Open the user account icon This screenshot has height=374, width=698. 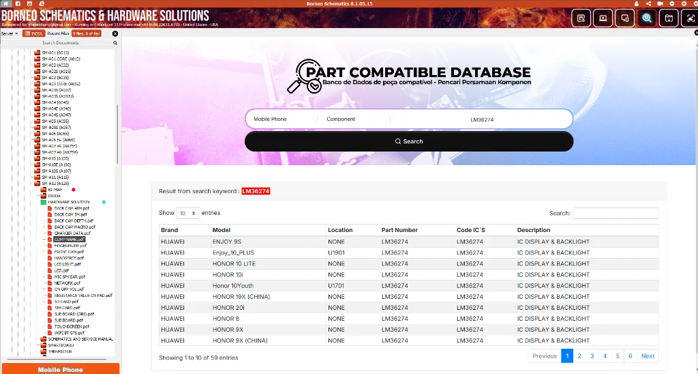pyautogui.click(x=637, y=3)
